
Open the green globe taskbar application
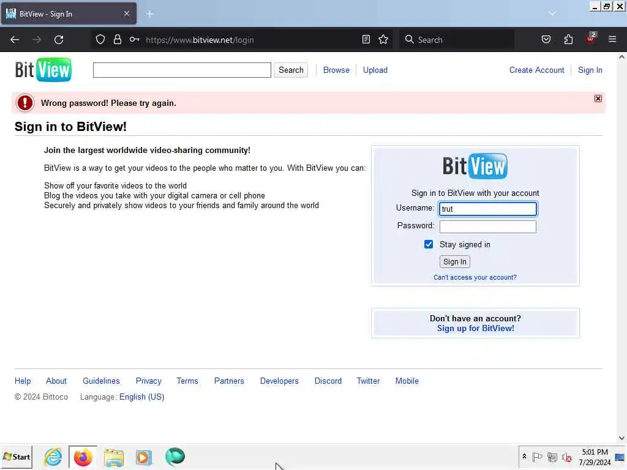tap(175, 457)
